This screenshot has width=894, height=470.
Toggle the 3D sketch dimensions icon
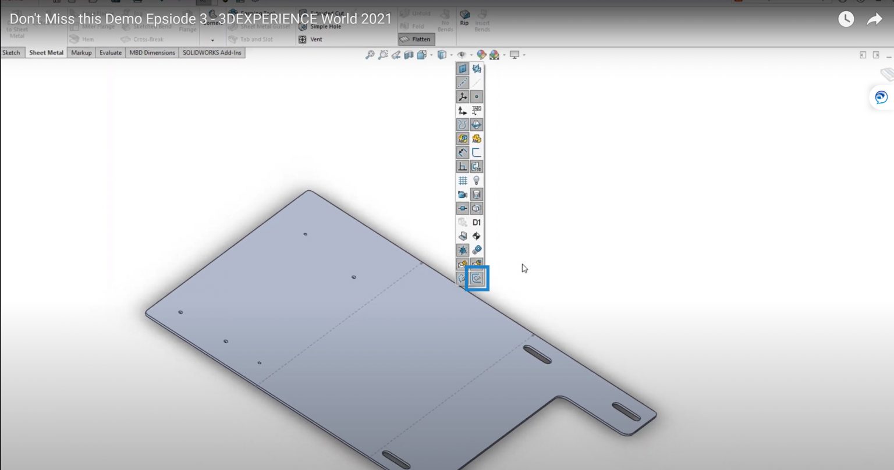coord(477,166)
